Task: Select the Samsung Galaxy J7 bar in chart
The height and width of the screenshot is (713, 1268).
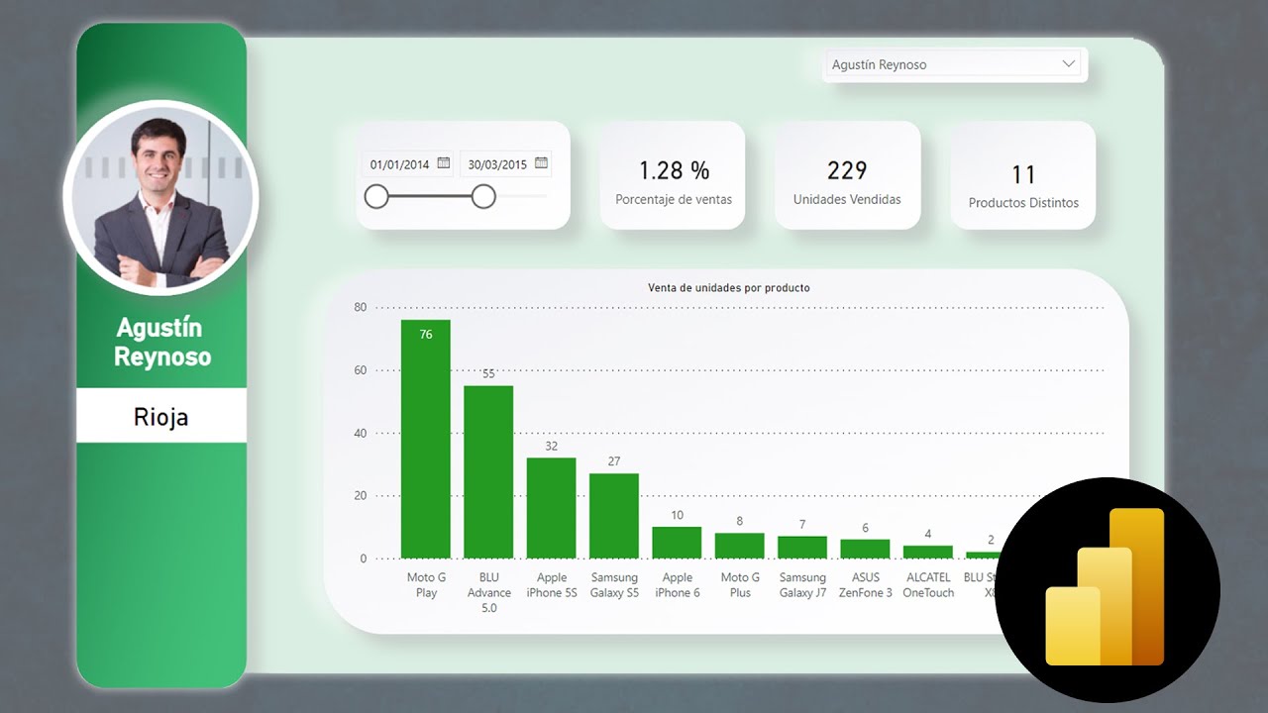Action: click(x=802, y=548)
